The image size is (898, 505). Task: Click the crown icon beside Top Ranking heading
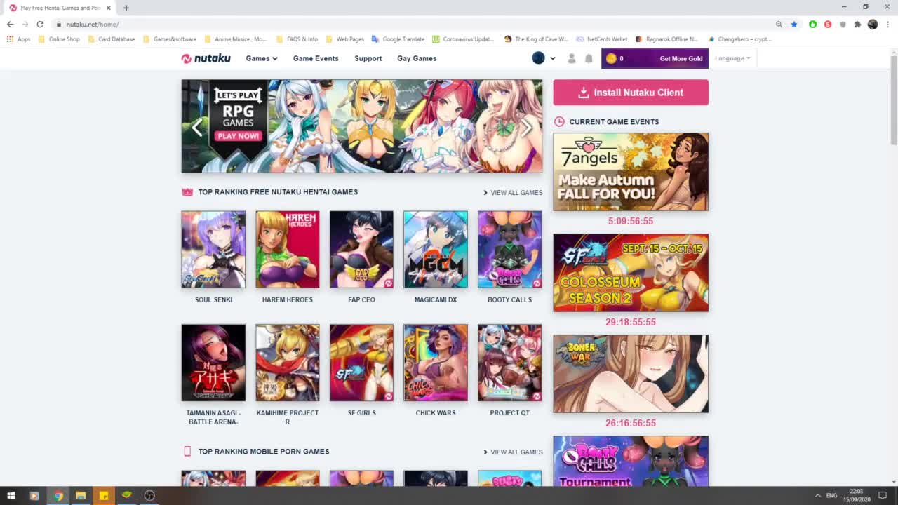pyautogui.click(x=187, y=192)
